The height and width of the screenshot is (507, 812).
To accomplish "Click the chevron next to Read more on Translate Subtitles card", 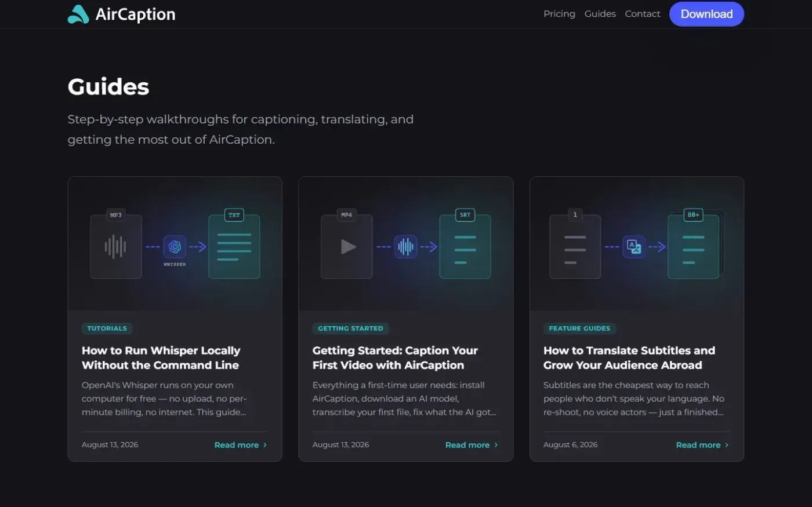I will click(x=727, y=445).
